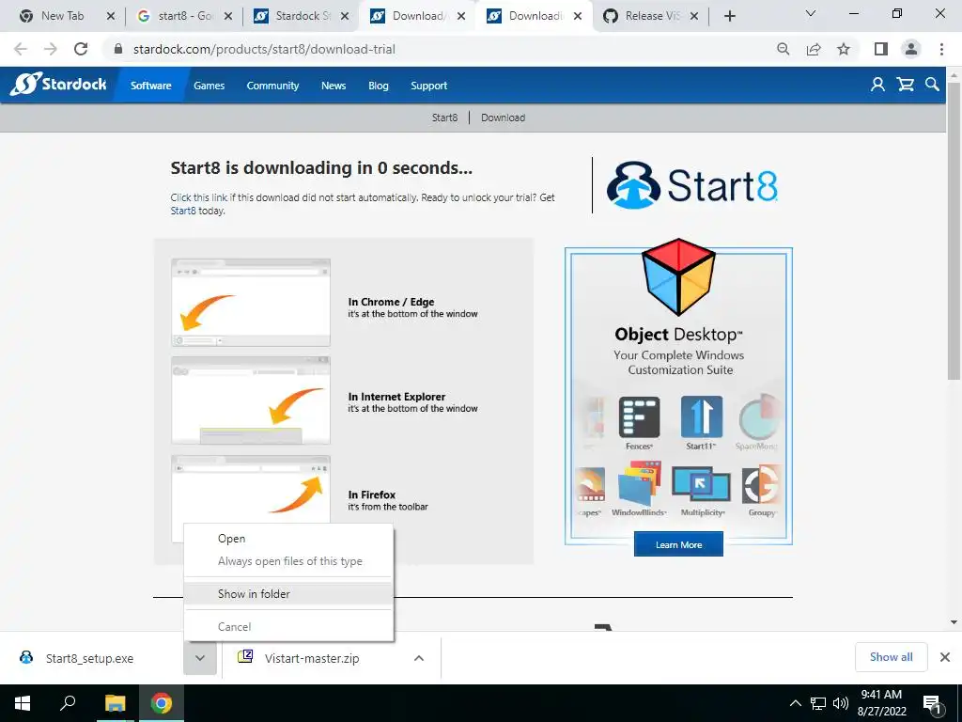Go to the Blog section
The width and height of the screenshot is (962, 722).
pyautogui.click(x=379, y=86)
